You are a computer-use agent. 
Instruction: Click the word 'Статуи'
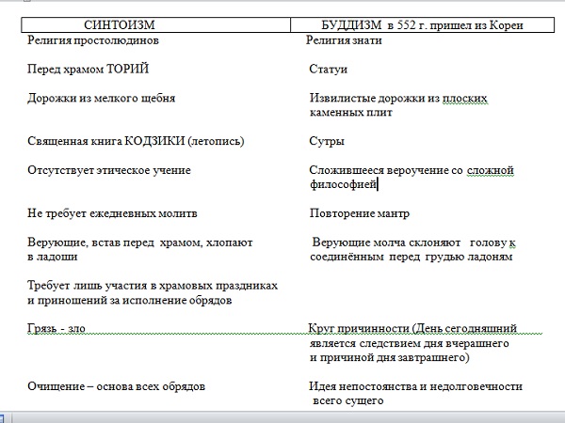point(329,69)
